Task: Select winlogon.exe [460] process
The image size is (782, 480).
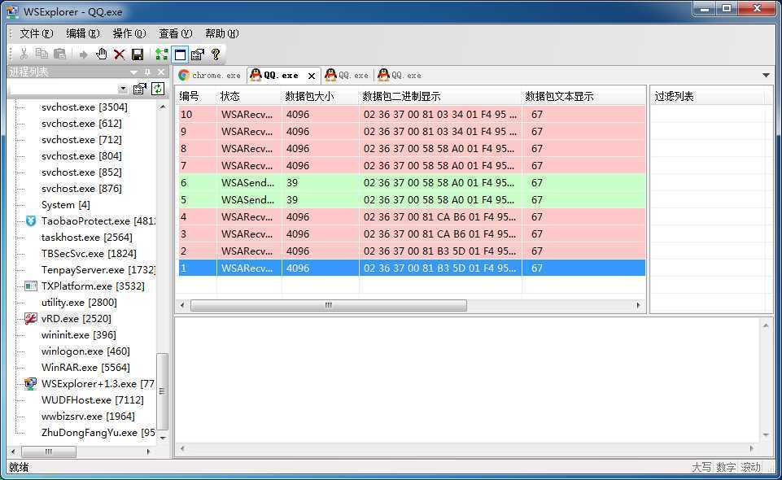Action: point(85,351)
